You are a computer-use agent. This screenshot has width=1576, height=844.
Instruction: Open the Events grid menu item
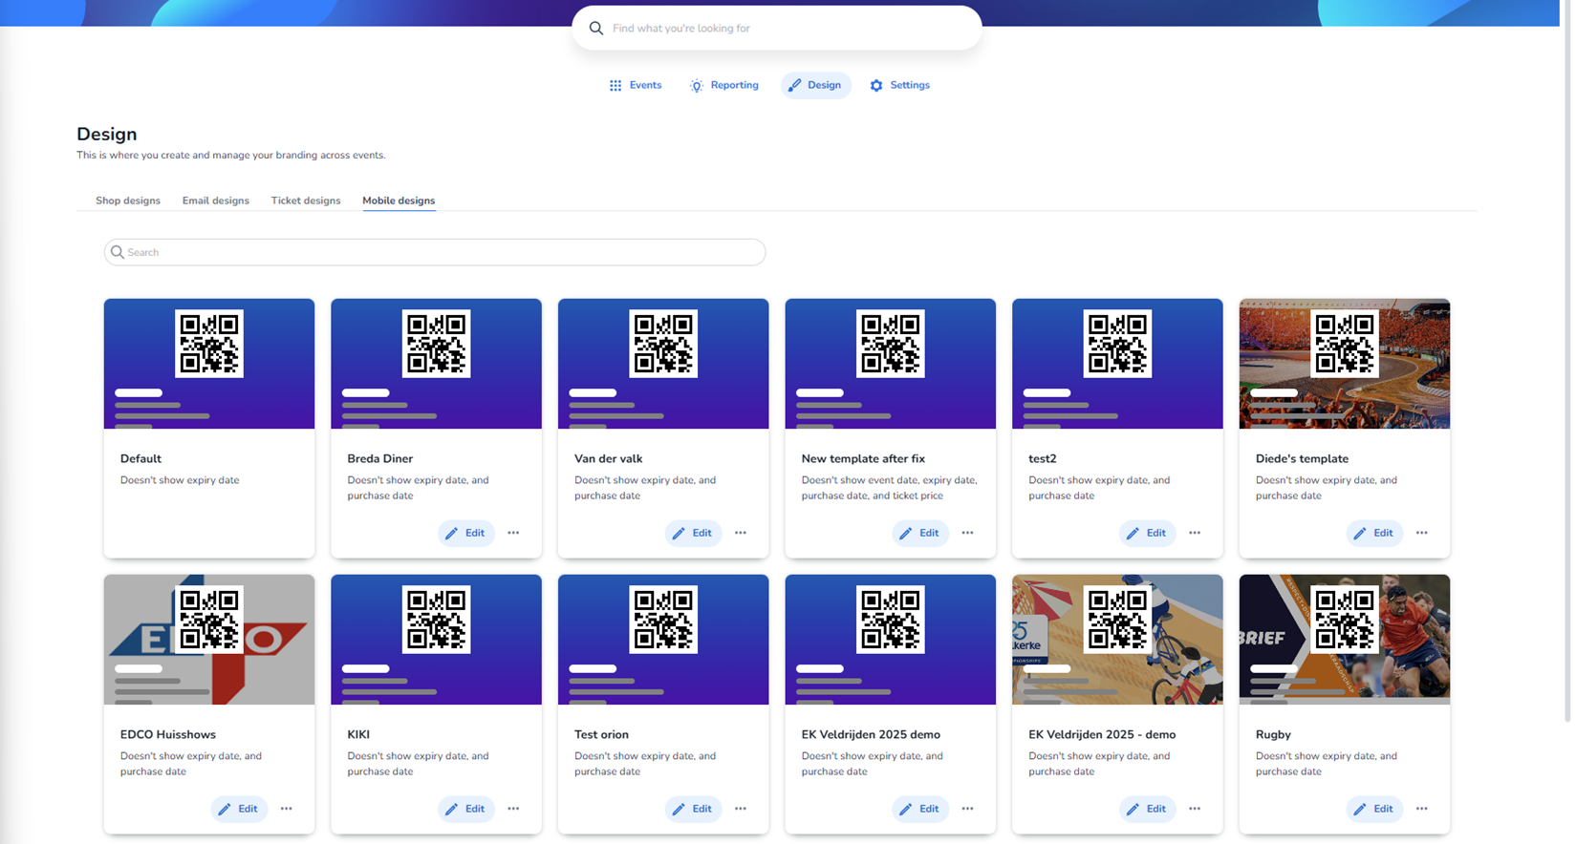coord(636,85)
